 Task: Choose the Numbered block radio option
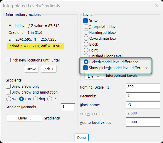pyautogui.click(x=86, y=32)
